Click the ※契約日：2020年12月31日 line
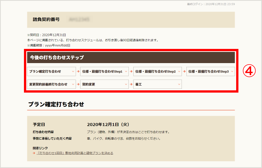The width and height of the screenshot is (262, 168). [46, 35]
